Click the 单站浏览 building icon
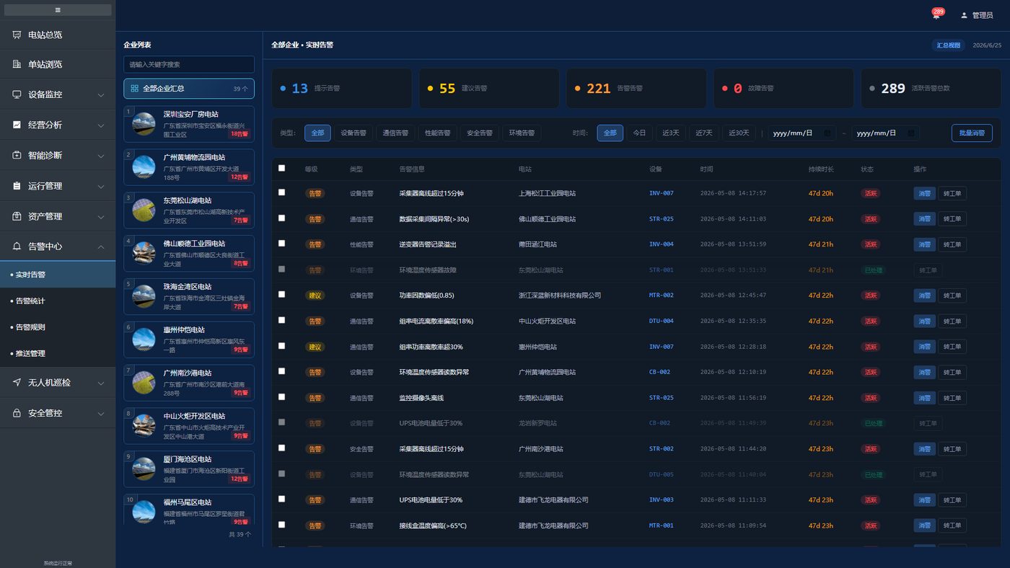This screenshot has height=568, width=1010. [x=17, y=64]
